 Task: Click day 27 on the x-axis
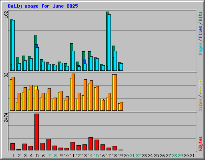coord(168,156)
